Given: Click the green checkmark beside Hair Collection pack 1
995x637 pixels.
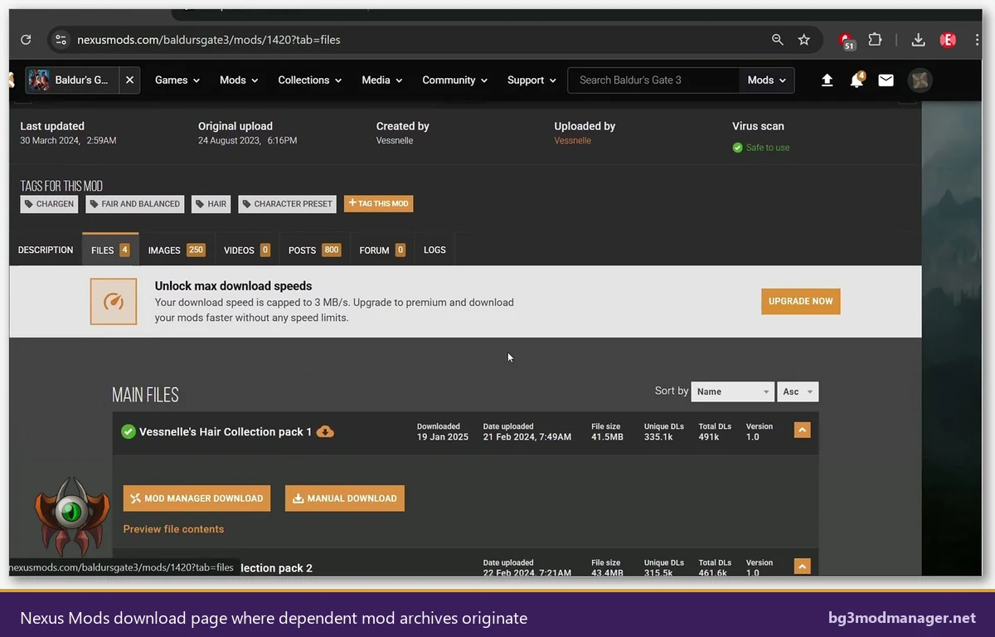Looking at the screenshot, I should click(x=128, y=431).
